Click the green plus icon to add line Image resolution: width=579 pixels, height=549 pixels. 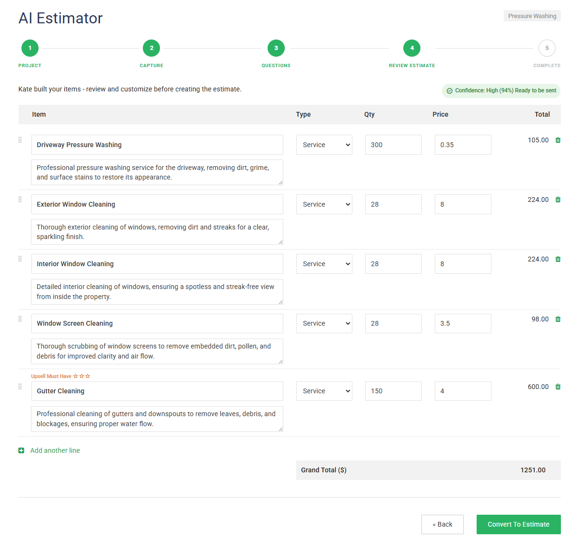click(x=21, y=450)
